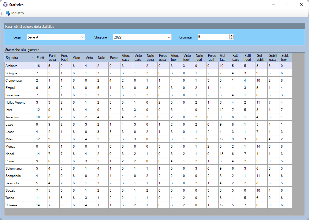The image size is (309, 220).
Task: Click the Gol subiti column header
Action: click(x=261, y=58)
